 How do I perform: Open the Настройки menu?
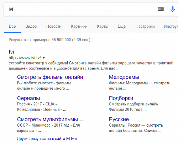click(x=145, y=26)
